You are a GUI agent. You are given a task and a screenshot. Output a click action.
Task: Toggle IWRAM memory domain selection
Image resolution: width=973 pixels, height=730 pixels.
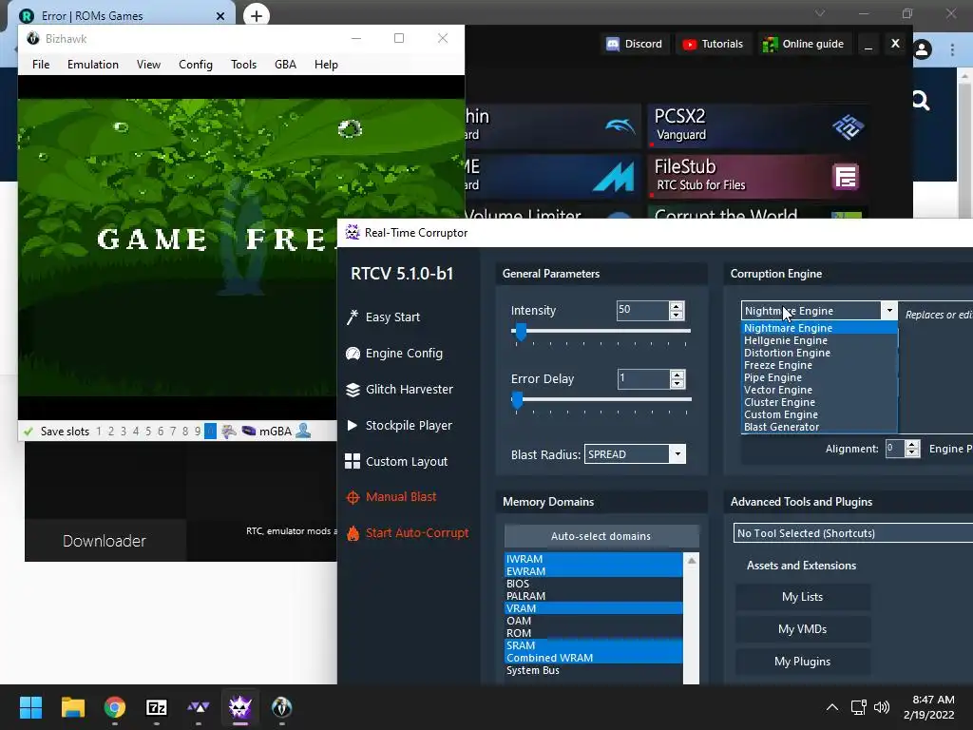[x=594, y=559]
